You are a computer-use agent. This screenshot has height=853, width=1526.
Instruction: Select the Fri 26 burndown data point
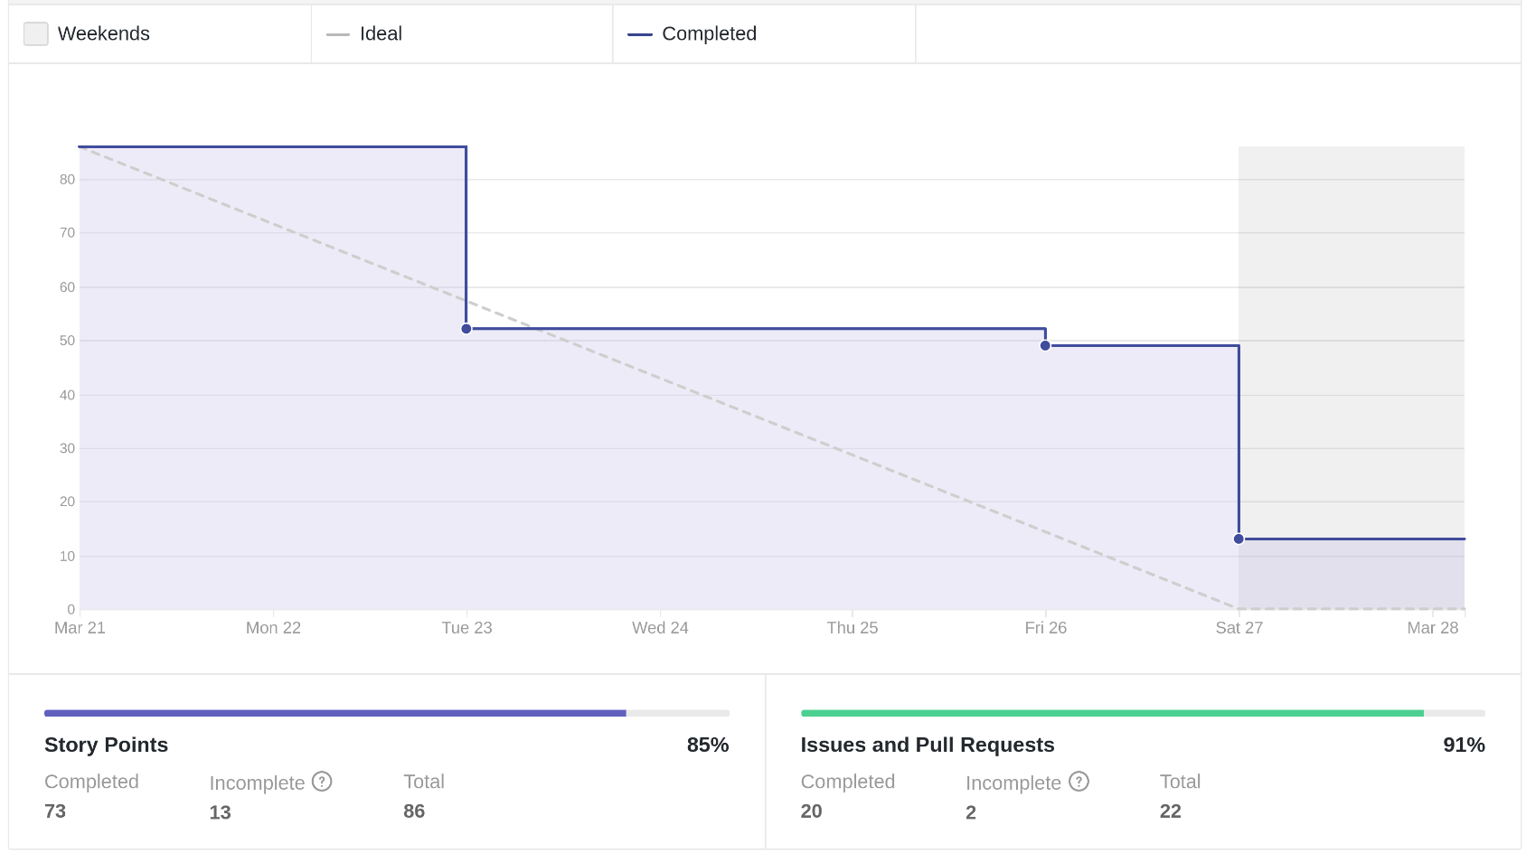(x=1045, y=345)
